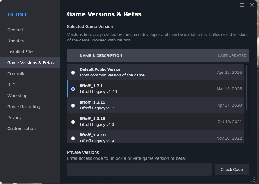Screen dimensions: 259x184
Task: Choose the liftoff_1.2.11 version radio button
Action: [73, 105]
